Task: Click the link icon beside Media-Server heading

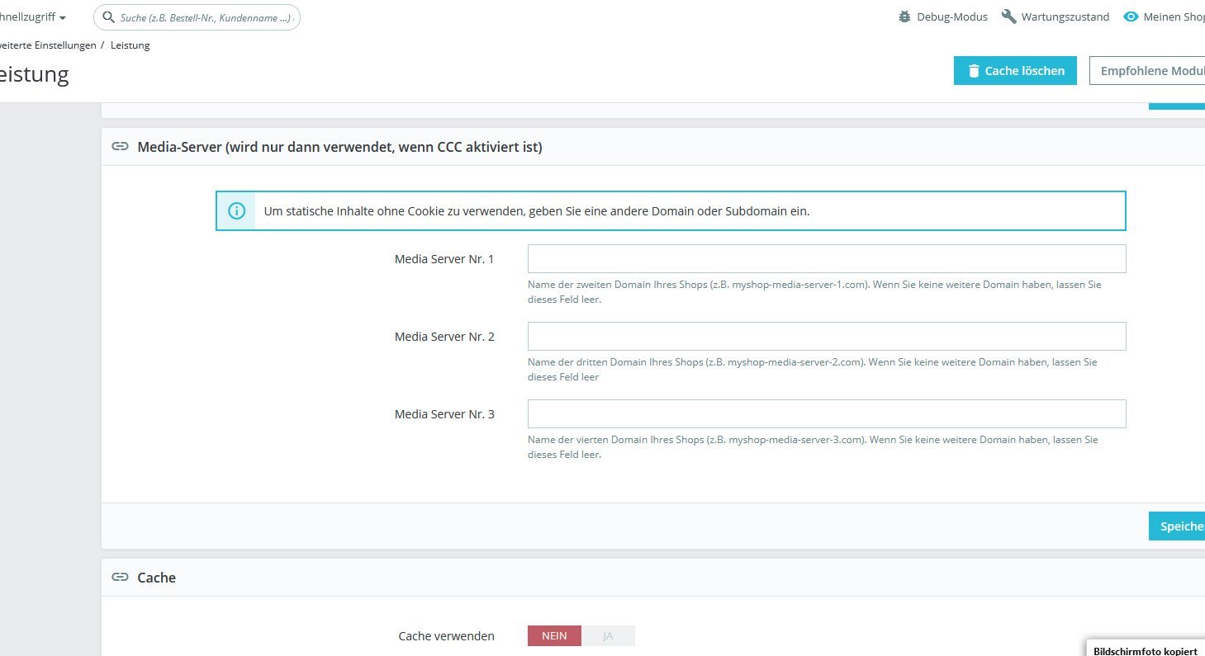Action: (x=121, y=147)
